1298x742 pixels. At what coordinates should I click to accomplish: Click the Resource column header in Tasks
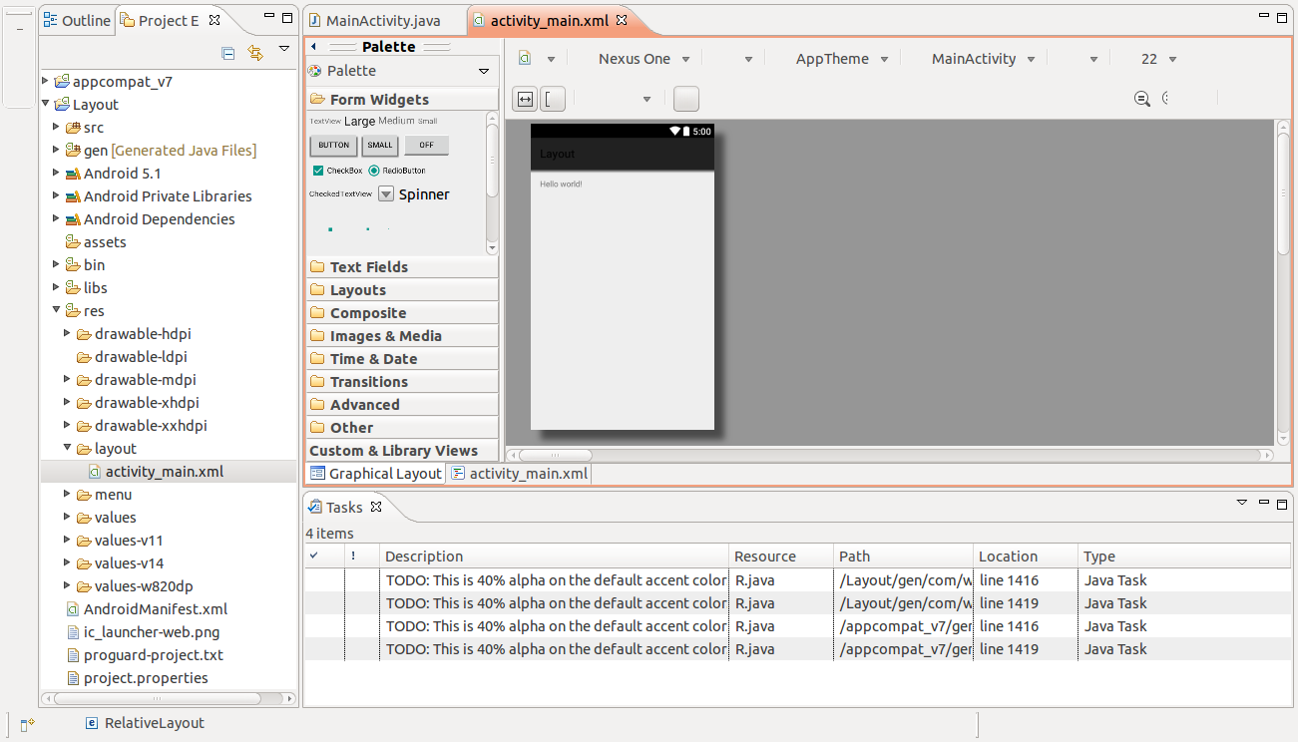coord(781,556)
